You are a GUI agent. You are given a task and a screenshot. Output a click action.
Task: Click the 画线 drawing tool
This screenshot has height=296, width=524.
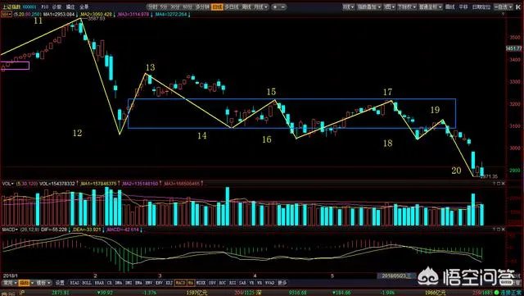(x=449, y=7)
